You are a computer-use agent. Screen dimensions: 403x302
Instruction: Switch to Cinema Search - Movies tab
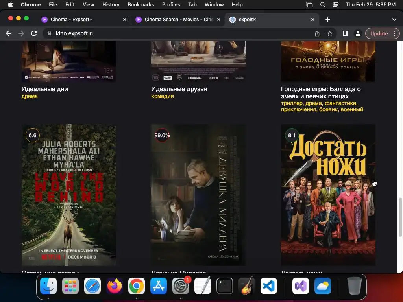point(178,20)
